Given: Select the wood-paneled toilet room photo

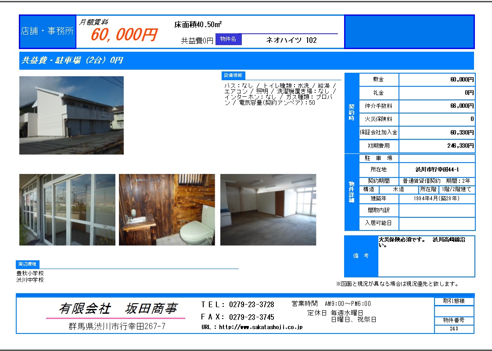Looking at the screenshot, I should pos(167,209).
